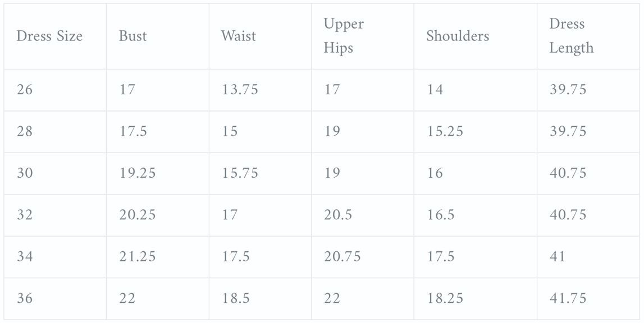Screen dimensions: 644x323
Task: Click the Bust column header
Action: [133, 36]
